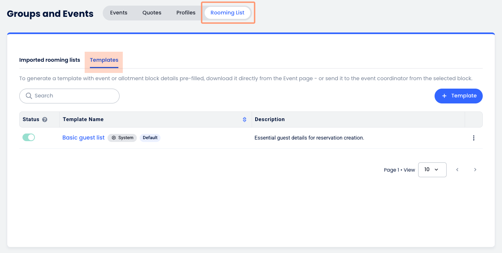This screenshot has width=502, height=253.
Task: Open the Quotes tab
Action: [x=152, y=13]
